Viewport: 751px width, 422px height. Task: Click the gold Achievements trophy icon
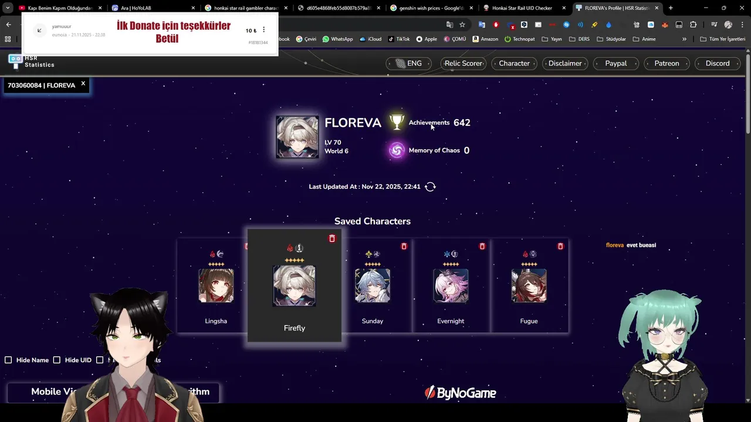click(397, 122)
